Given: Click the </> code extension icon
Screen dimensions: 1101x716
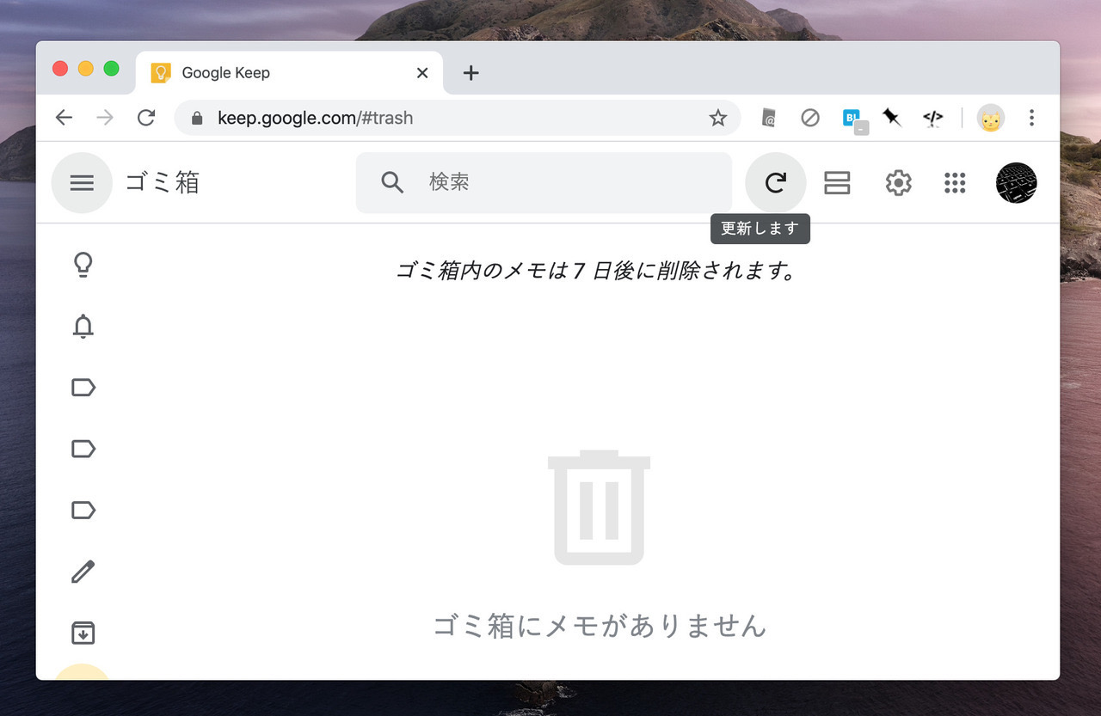Looking at the screenshot, I should click(933, 118).
